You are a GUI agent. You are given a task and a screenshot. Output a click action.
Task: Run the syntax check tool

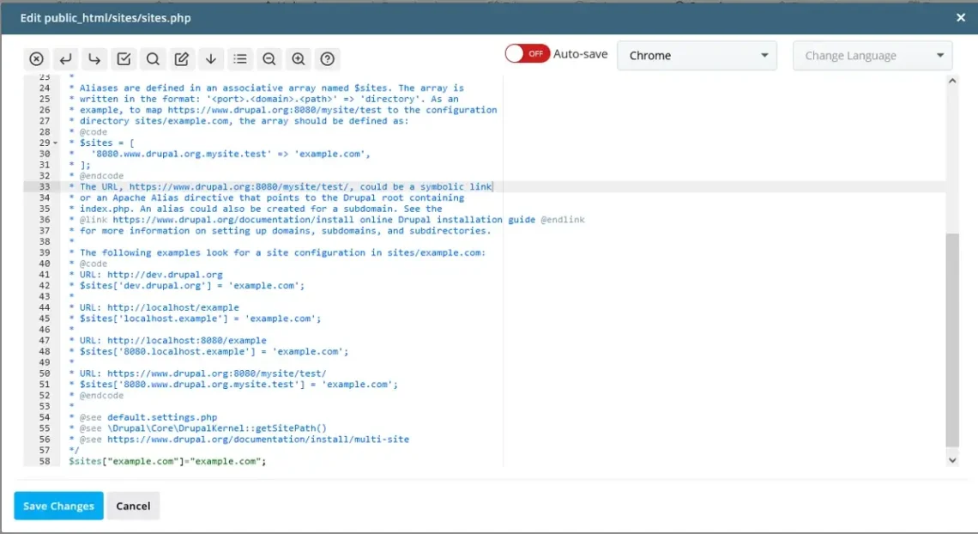click(x=124, y=58)
